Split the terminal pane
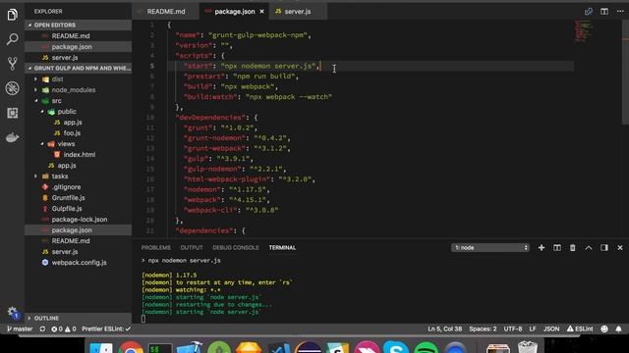 coord(557,248)
